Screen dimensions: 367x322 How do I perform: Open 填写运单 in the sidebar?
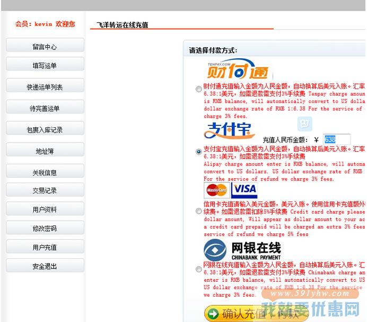(45, 64)
